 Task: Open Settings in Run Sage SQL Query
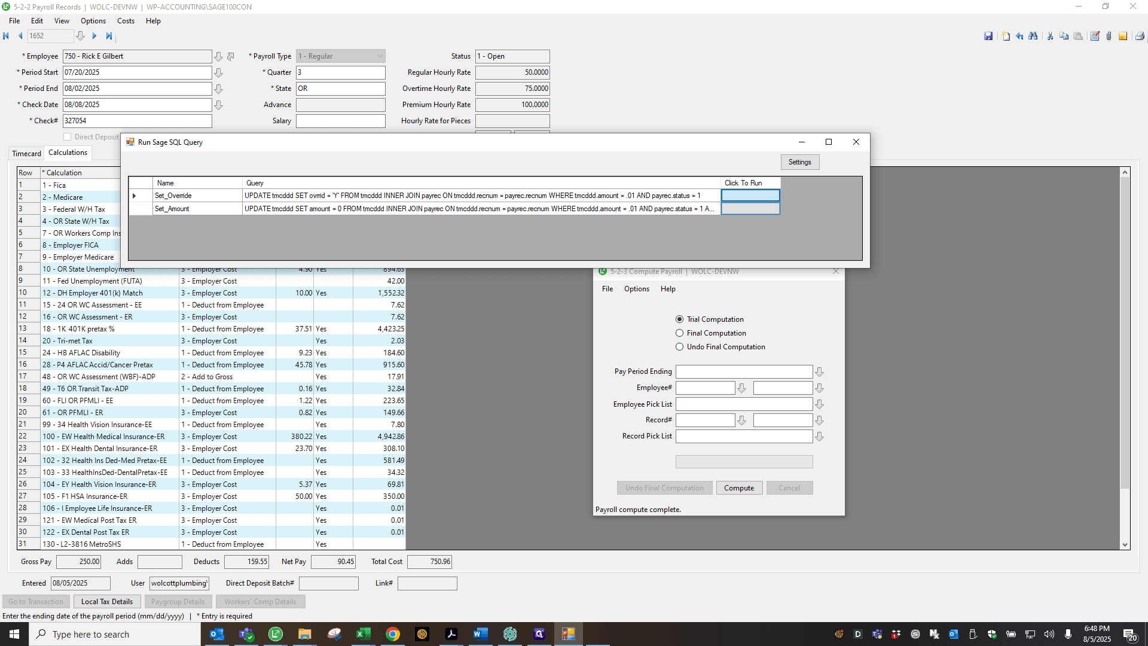[x=799, y=162]
